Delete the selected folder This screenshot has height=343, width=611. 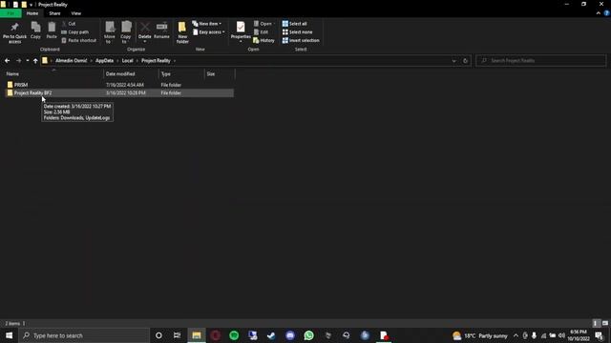point(144,31)
